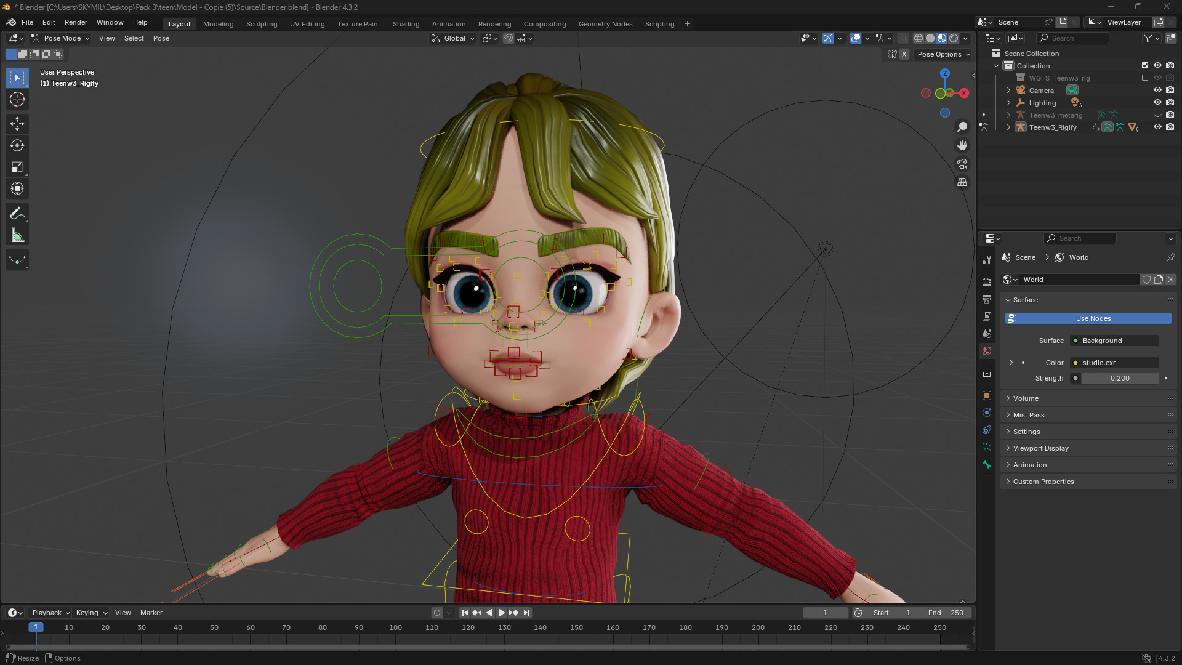Screen dimensions: 1182x665
Task: Click the zoom viewport magnifier icon
Action: pyautogui.click(x=962, y=127)
